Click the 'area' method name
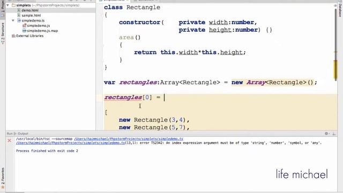 point(126,38)
